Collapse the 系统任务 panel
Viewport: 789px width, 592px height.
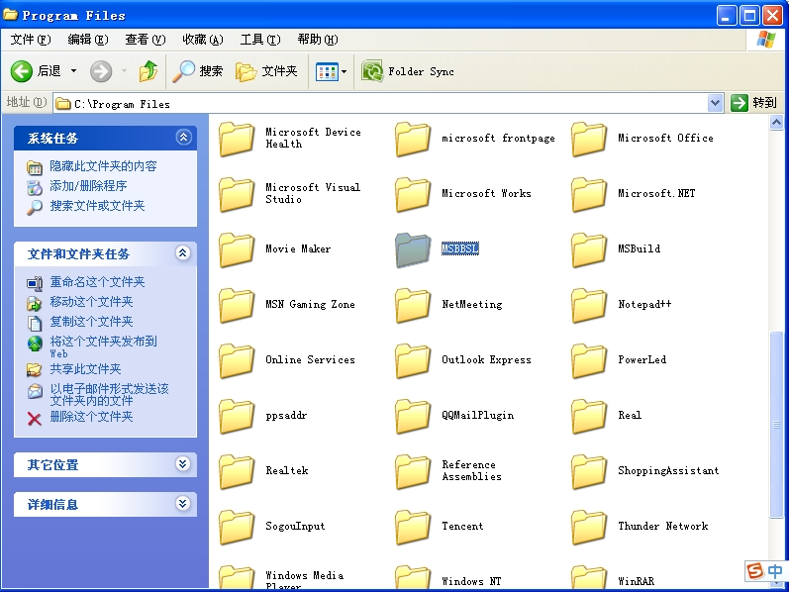pos(182,138)
